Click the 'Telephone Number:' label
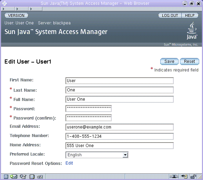The image size is (203, 180). click(x=29, y=136)
